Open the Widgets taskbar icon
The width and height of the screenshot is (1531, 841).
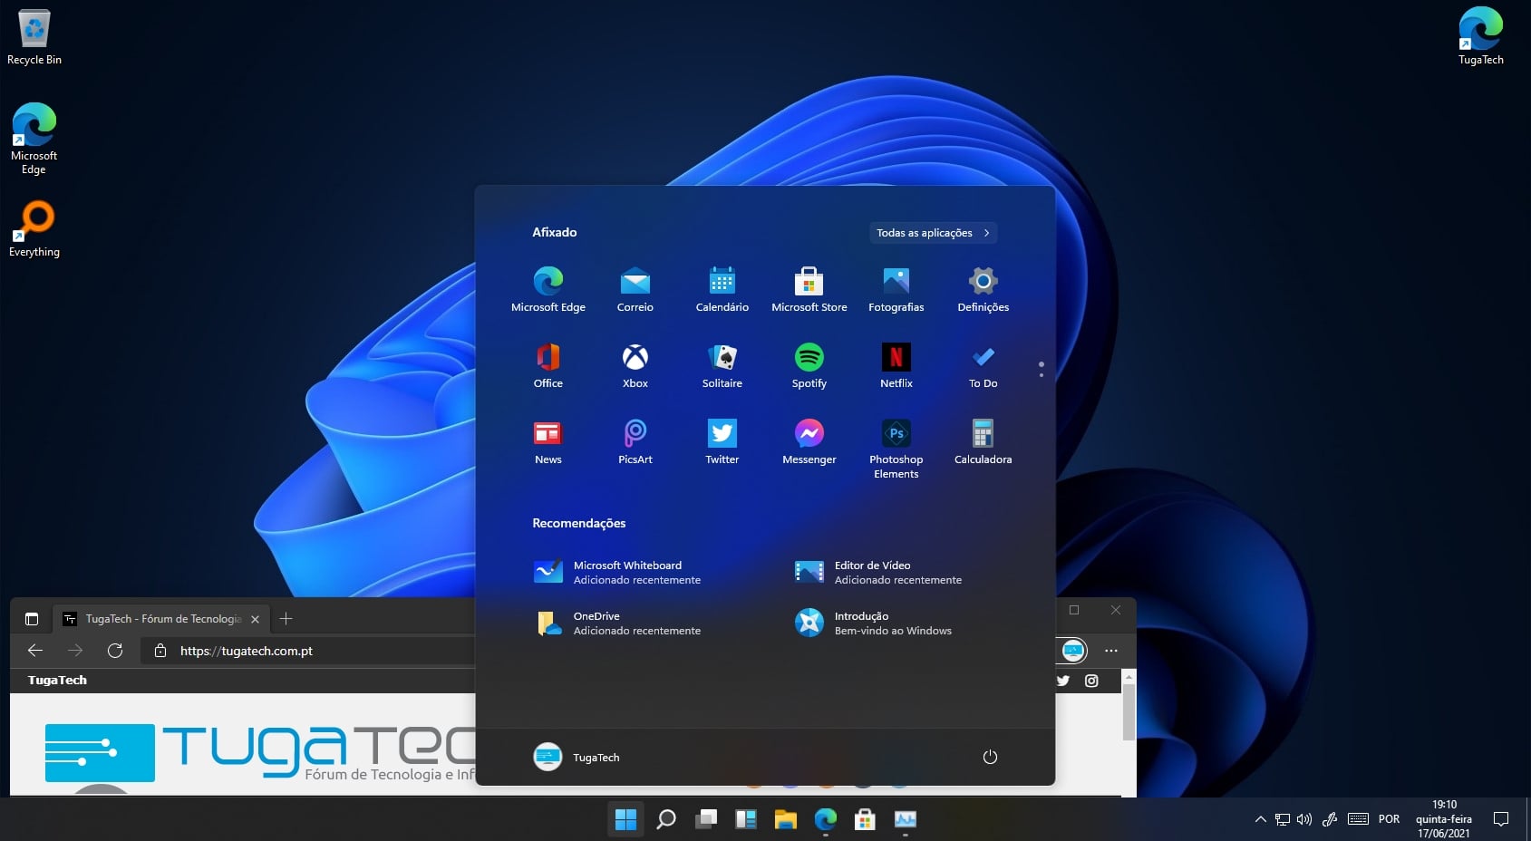(745, 819)
